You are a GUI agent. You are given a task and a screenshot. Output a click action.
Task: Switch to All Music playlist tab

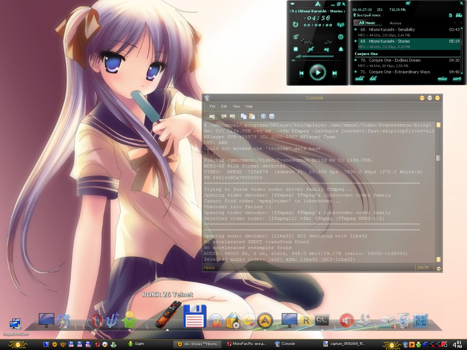pos(367,23)
